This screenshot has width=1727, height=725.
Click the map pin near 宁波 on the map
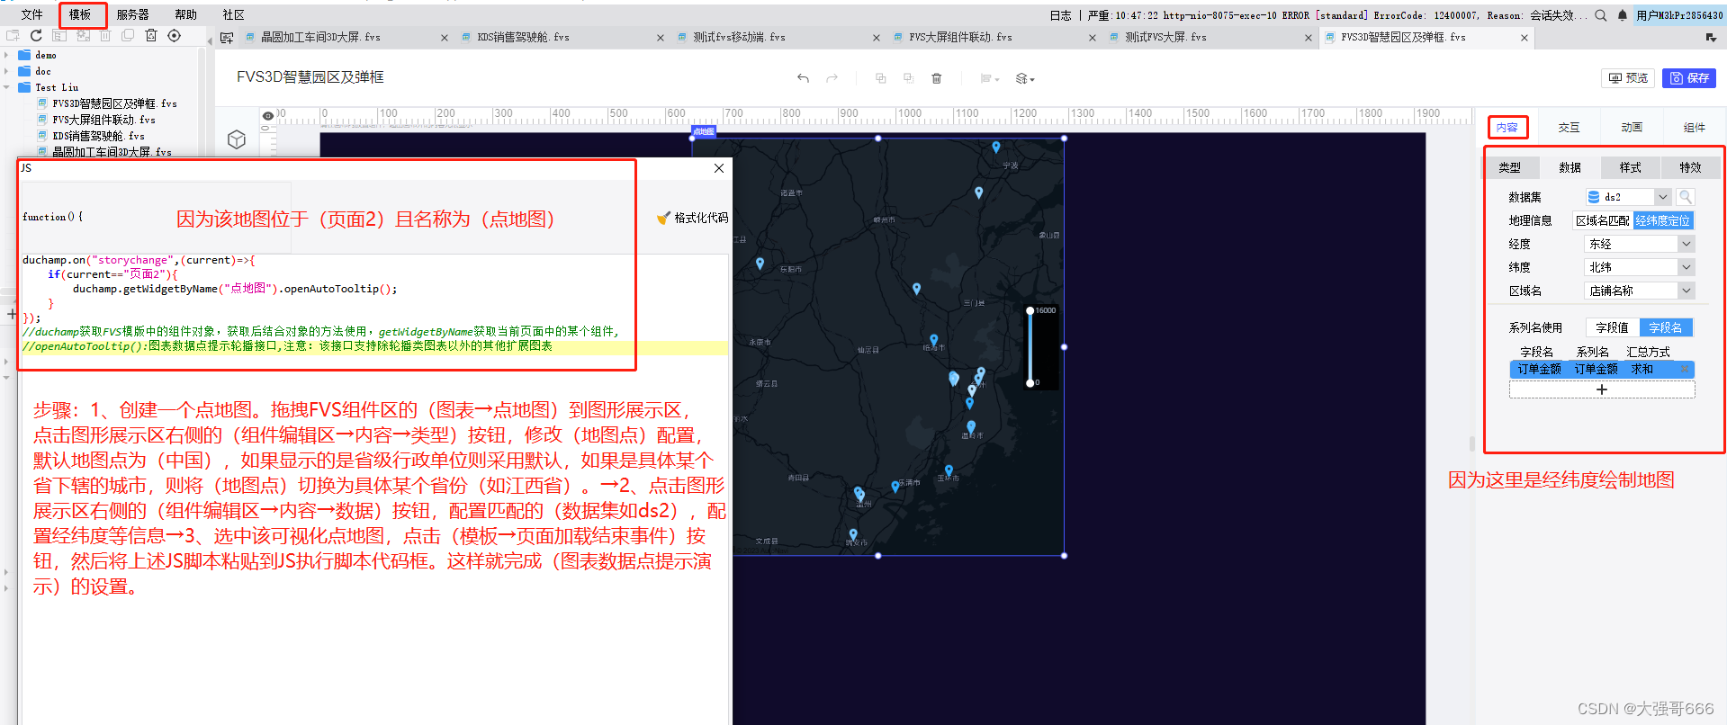(996, 148)
